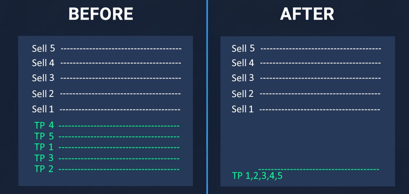Click Sell 3 label in BEFORE panel

(x=43, y=78)
